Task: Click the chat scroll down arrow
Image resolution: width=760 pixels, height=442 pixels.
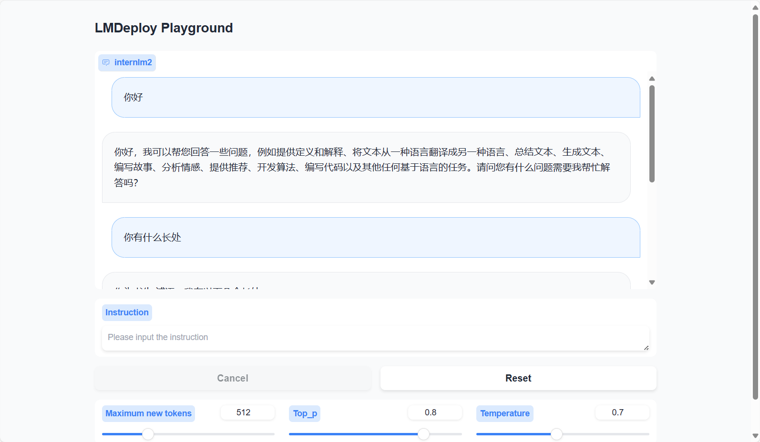Action: coord(652,282)
